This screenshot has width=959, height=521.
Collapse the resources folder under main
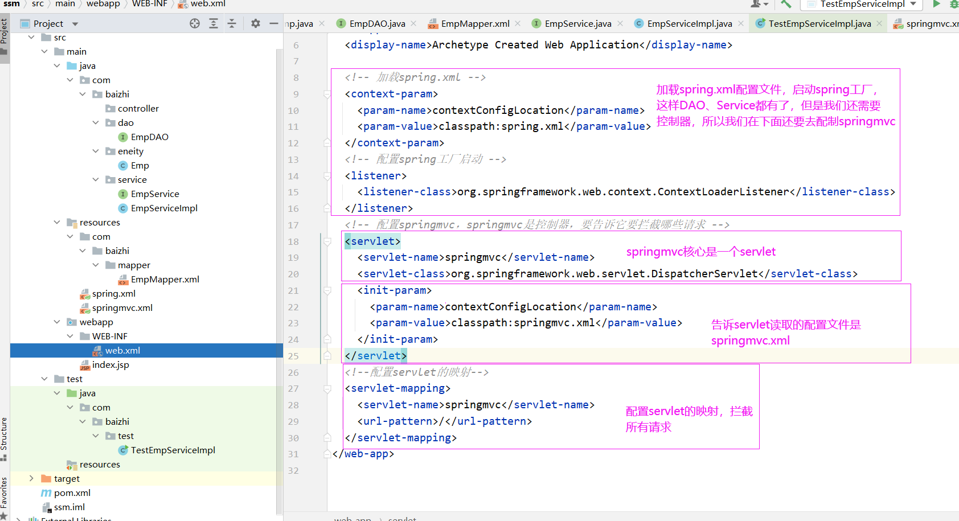click(x=57, y=222)
